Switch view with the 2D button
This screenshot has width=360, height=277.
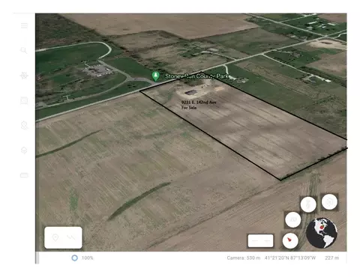(293, 219)
